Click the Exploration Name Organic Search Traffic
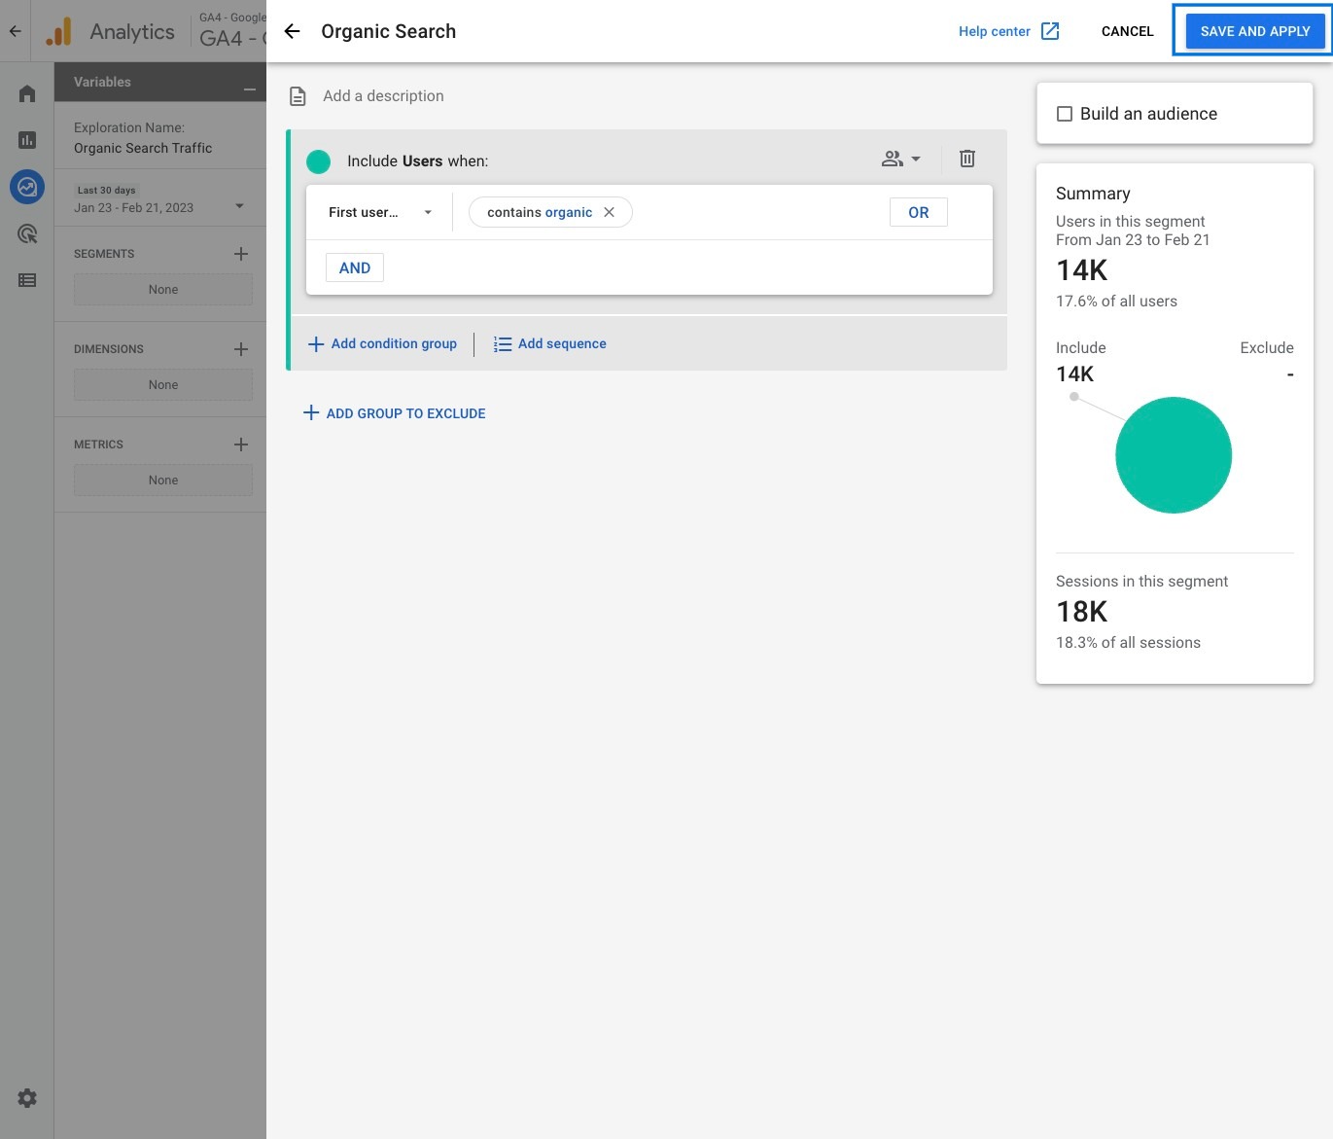 [143, 148]
